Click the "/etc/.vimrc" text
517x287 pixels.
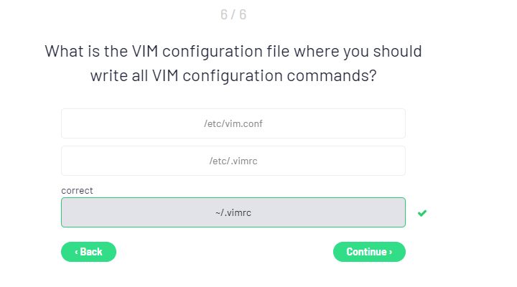pyautogui.click(x=233, y=161)
